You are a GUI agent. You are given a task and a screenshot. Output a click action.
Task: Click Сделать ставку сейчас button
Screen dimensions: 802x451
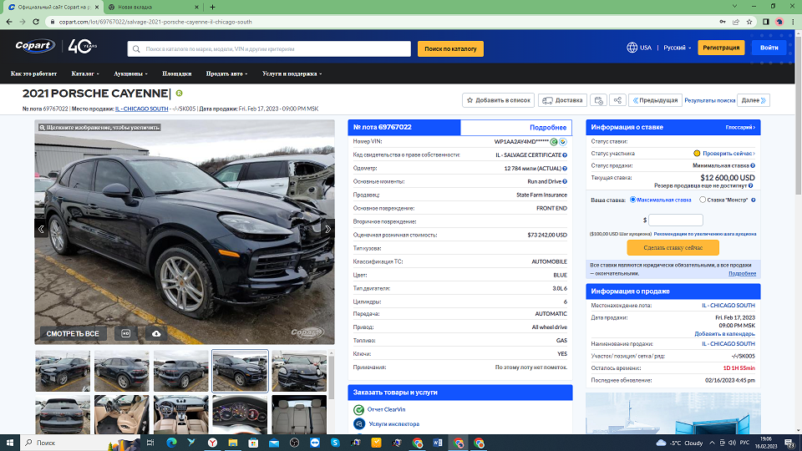(673, 247)
